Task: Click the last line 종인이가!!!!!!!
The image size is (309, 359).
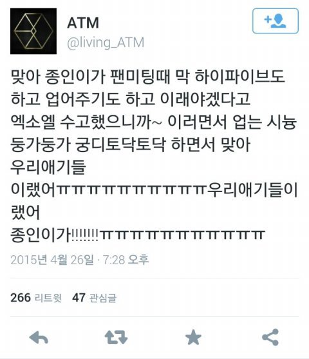Action: [138, 235]
